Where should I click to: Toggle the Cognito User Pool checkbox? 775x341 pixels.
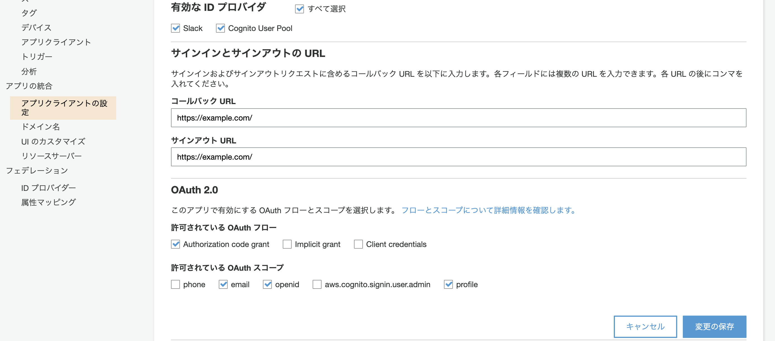(220, 28)
